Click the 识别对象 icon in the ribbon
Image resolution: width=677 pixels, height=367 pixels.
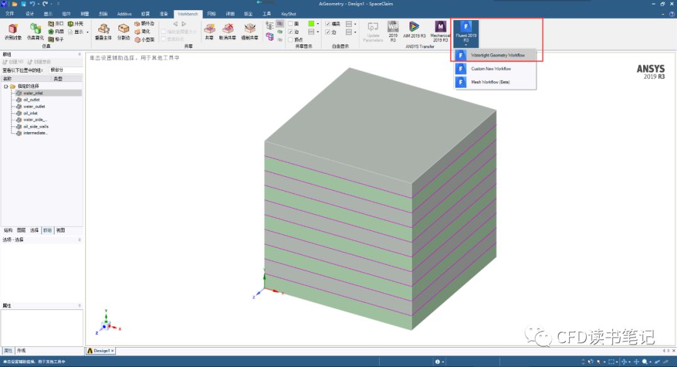pos(13,29)
